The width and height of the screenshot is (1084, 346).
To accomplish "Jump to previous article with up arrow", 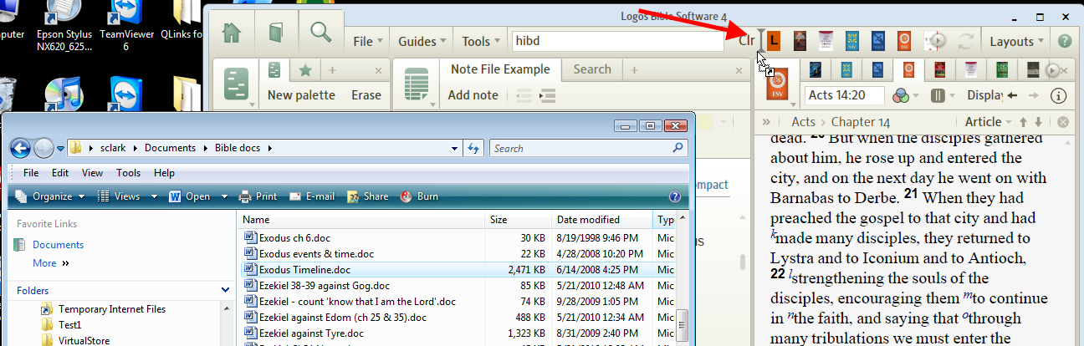I will (x=1023, y=122).
